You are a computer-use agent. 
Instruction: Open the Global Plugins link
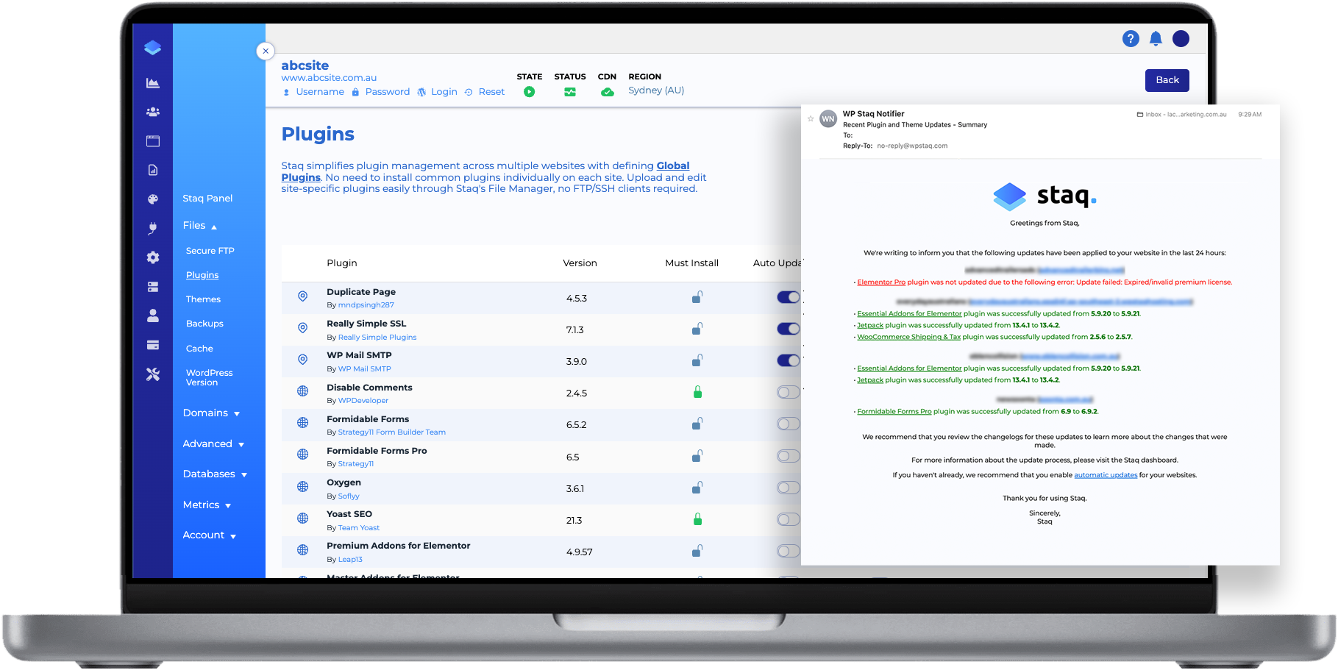[x=485, y=171]
